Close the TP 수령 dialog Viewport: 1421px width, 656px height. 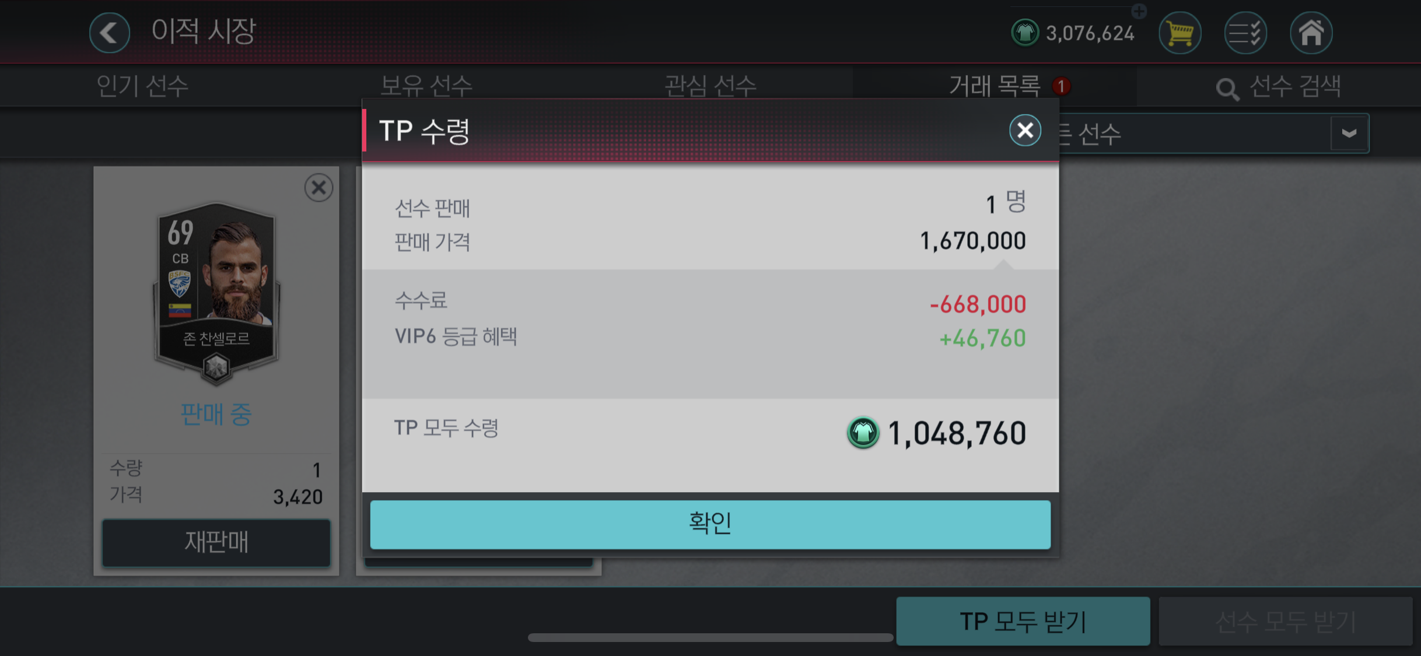1025,130
